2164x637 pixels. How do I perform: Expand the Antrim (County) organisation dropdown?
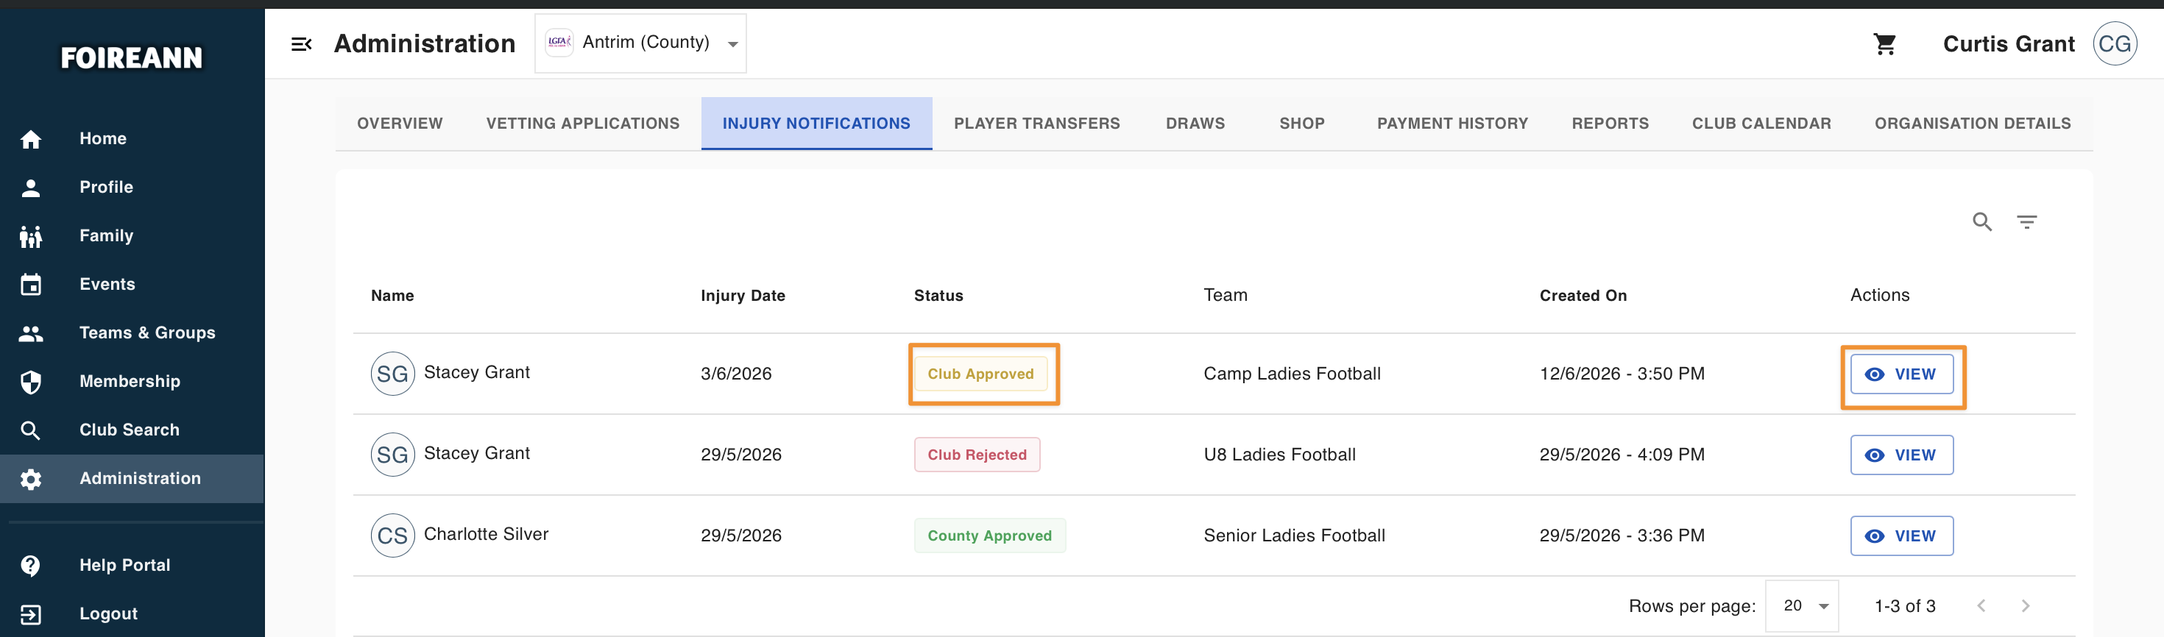pyautogui.click(x=640, y=43)
